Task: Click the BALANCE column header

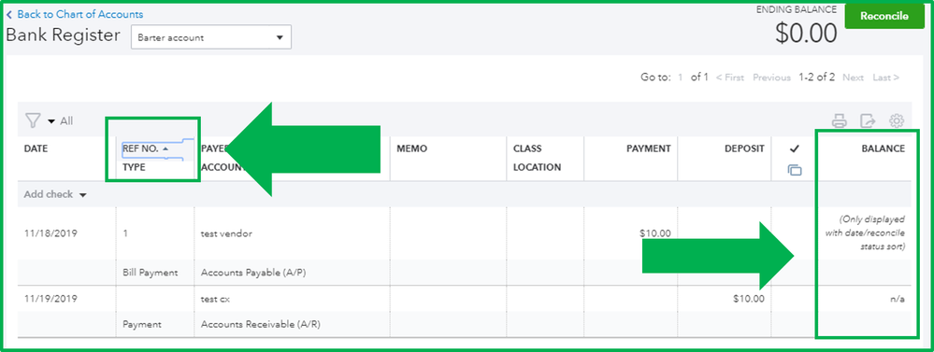Action: 883,148
